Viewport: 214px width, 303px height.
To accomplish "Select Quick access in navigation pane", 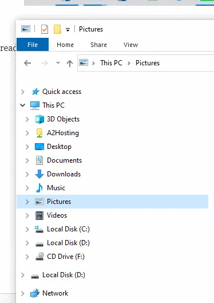I will 62,92.
